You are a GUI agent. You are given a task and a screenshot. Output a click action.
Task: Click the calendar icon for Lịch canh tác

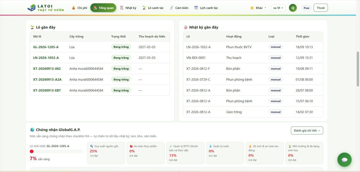click(x=196, y=8)
